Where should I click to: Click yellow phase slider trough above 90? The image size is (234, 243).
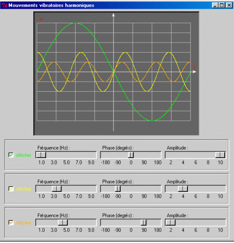pyautogui.click(x=144, y=189)
